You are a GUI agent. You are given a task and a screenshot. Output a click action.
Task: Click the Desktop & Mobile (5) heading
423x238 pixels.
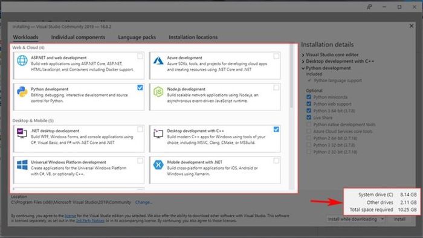(x=33, y=120)
